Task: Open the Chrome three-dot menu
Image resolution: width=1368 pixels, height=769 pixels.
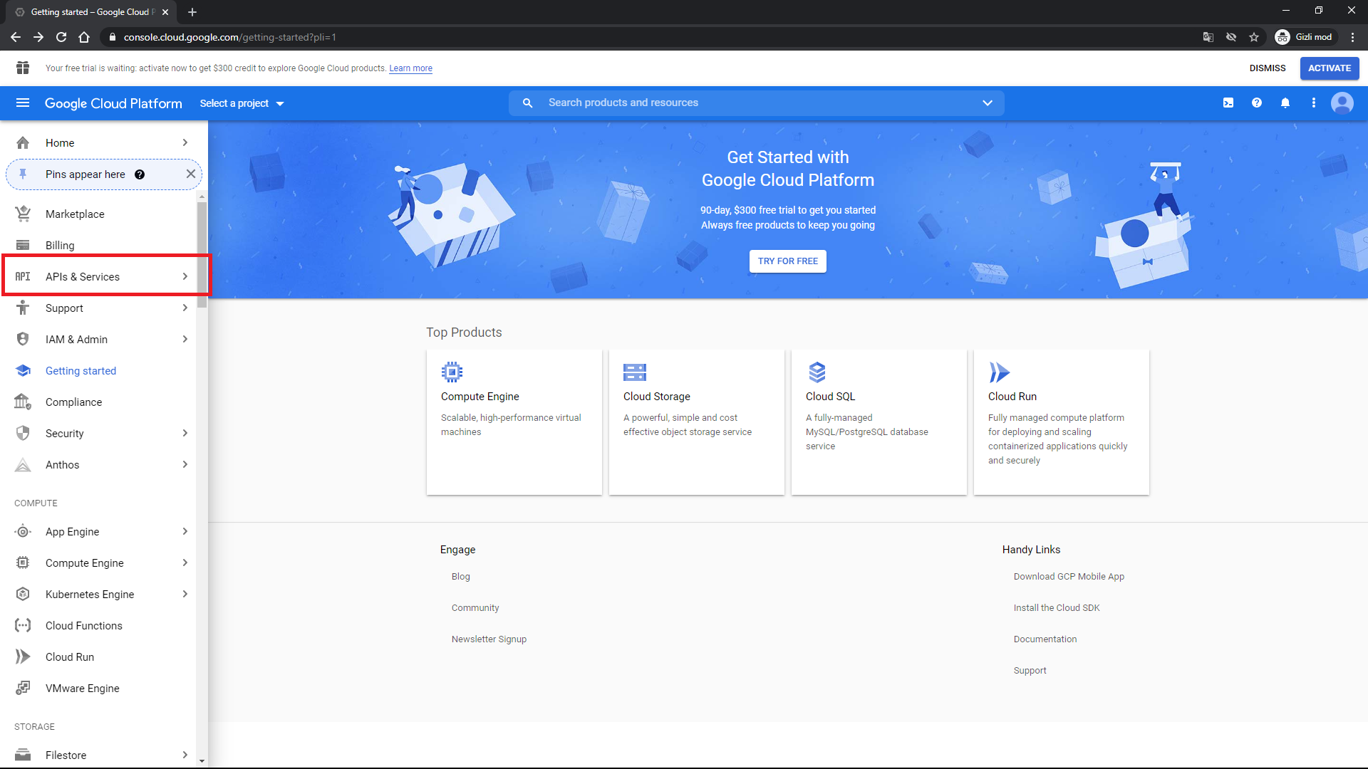Action: point(1352,37)
